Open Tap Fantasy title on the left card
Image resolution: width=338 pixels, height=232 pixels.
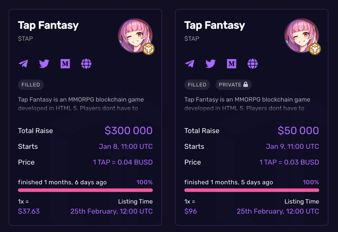[48, 25]
